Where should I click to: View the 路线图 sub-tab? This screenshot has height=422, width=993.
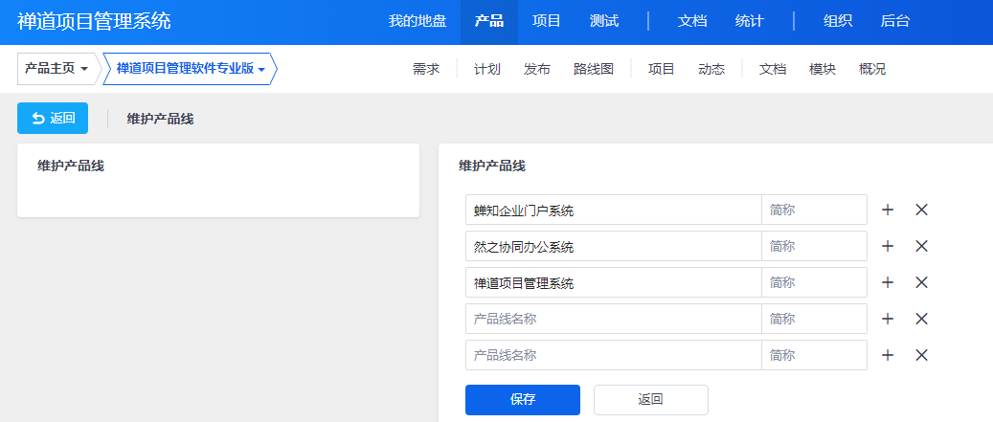point(594,69)
